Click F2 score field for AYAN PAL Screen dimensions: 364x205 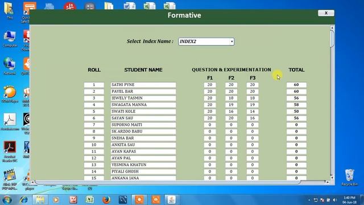[x=231, y=158]
